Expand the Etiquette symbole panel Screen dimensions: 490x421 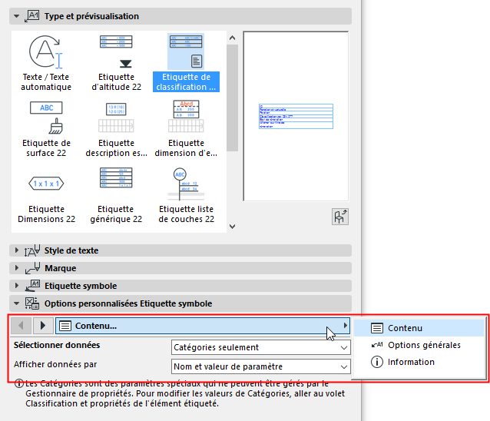click(17, 286)
